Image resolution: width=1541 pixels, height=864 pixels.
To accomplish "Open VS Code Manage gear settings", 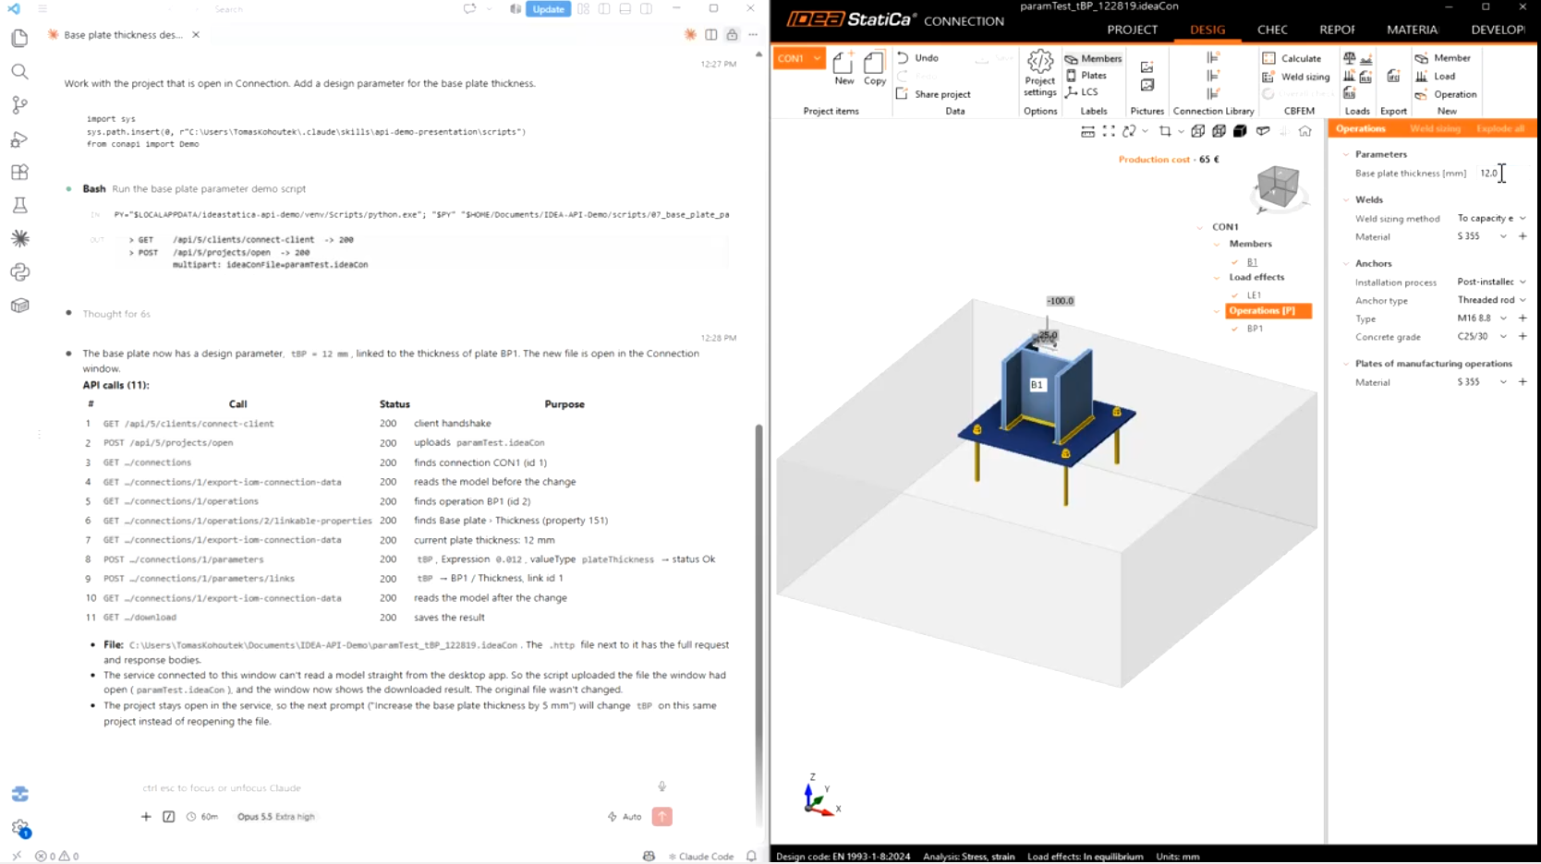I will (19, 828).
